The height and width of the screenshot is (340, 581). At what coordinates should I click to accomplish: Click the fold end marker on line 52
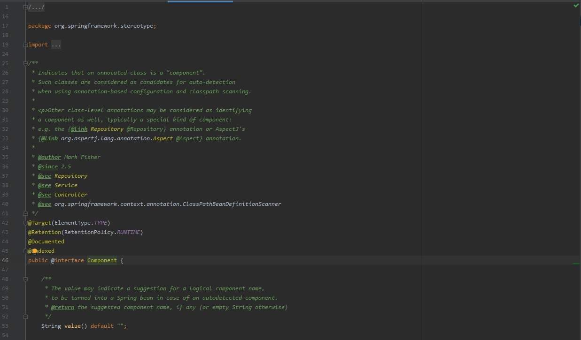25,317
